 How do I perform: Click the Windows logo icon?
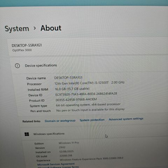(x=27, y=134)
